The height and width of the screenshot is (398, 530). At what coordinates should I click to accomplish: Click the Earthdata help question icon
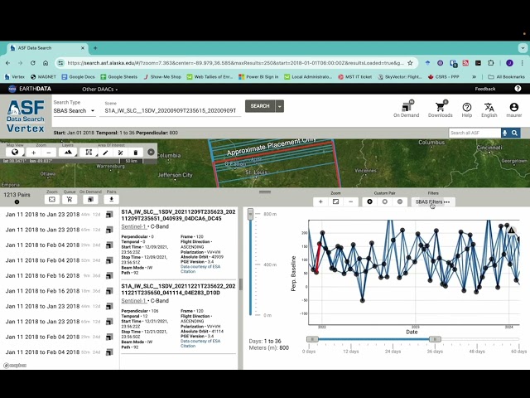click(518, 89)
